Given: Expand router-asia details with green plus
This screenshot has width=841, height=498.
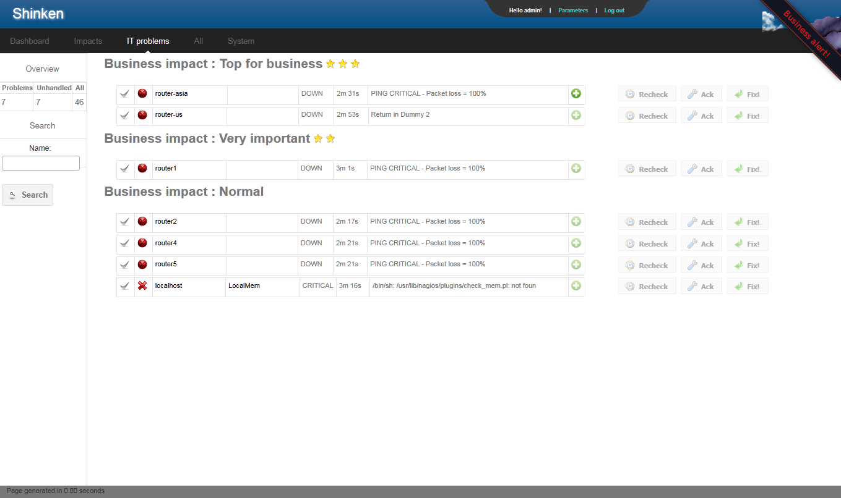Looking at the screenshot, I should point(576,94).
